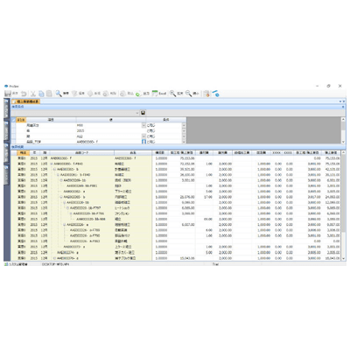Click the scissors cut icon
This screenshot has height=350, width=350.
click(33, 94)
